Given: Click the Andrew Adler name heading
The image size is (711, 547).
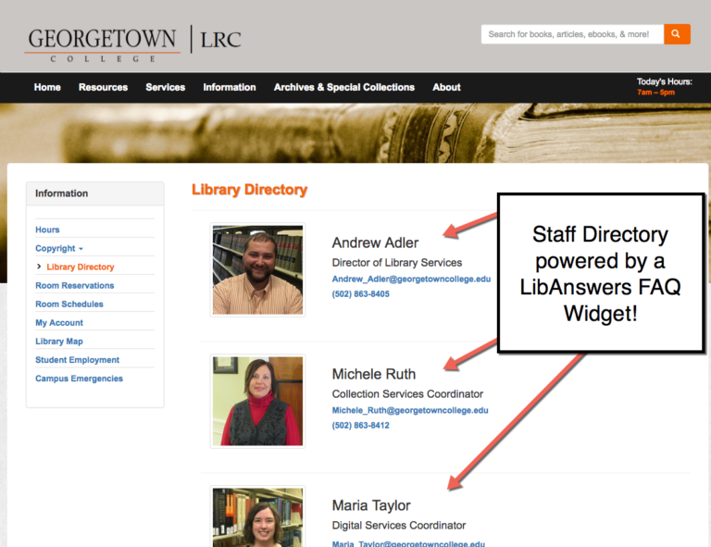Looking at the screenshot, I should click(375, 242).
